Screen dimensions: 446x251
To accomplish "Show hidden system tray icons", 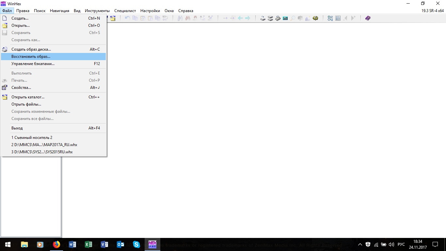I will pos(360,244).
